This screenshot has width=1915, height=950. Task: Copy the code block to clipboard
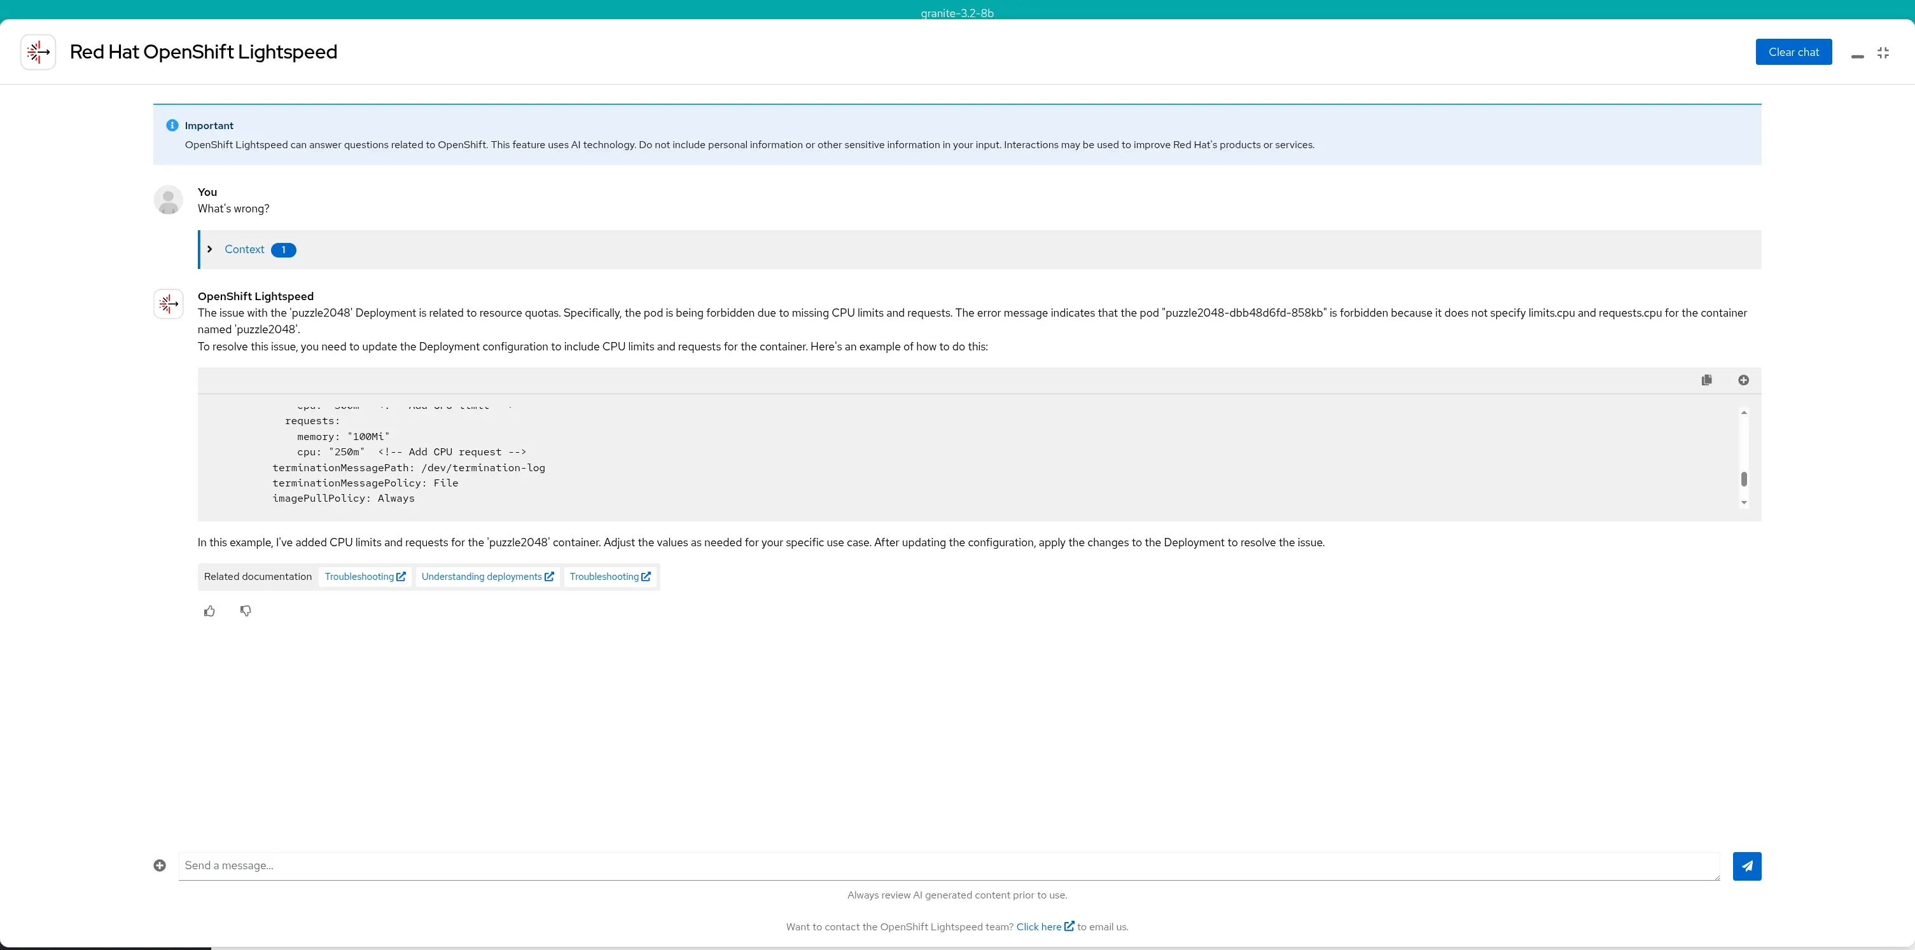click(1706, 380)
